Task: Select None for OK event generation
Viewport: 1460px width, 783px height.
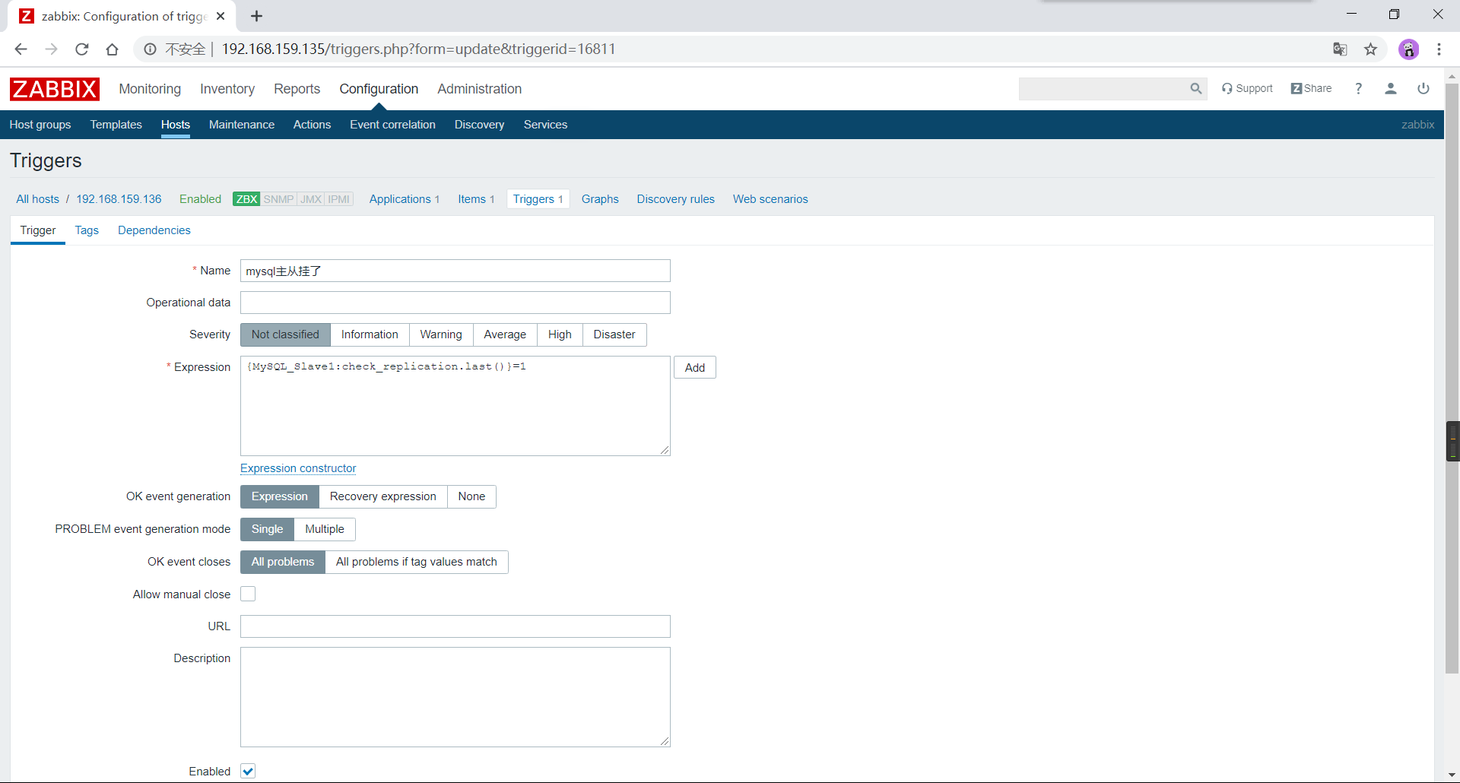Action: 471,496
